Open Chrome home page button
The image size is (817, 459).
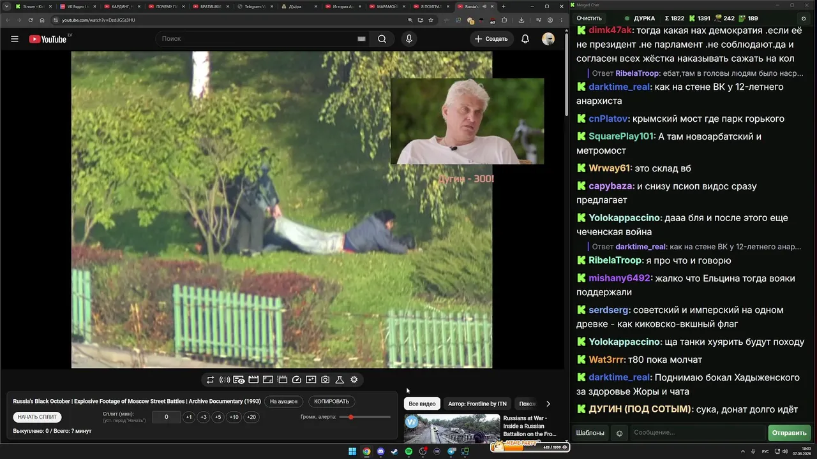(42, 20)
